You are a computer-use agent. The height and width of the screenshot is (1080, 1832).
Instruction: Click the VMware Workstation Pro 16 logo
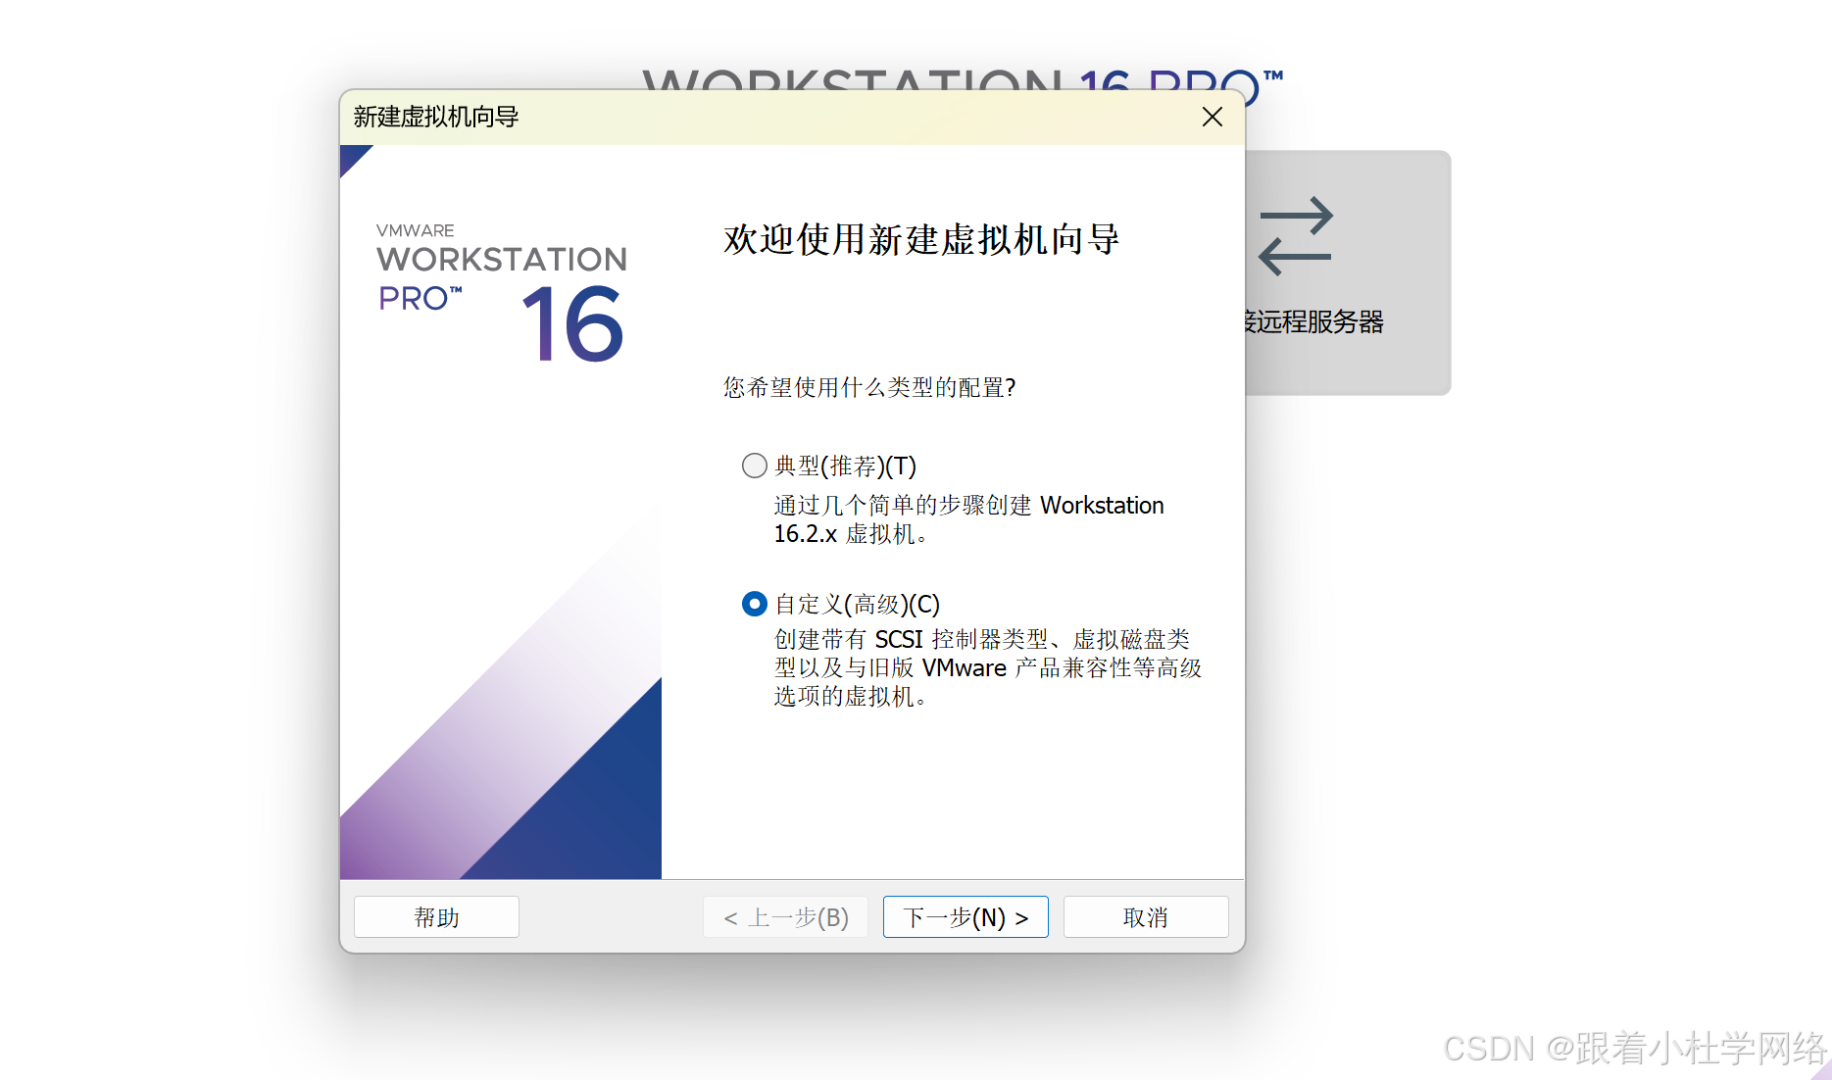point(502,292)
